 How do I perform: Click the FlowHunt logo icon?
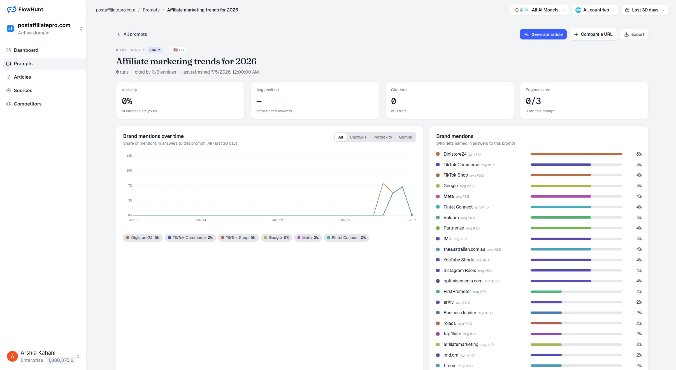[x=11, y=10]
